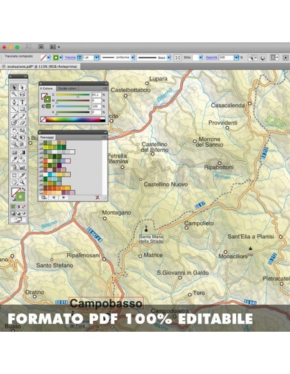Screen dimensions: 290x374
Task: Select the Eraser tool
Action: tap(22, 122)
